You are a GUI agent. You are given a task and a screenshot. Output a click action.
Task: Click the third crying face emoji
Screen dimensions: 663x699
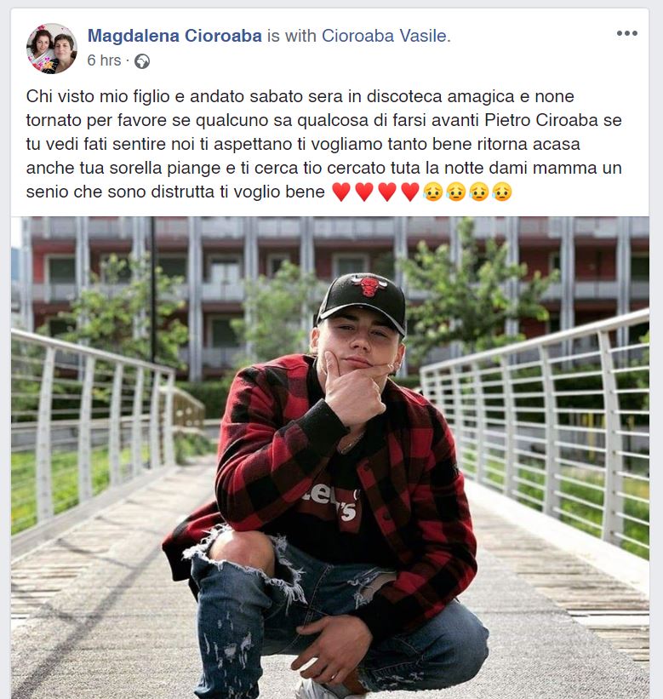tap(479, 192)
